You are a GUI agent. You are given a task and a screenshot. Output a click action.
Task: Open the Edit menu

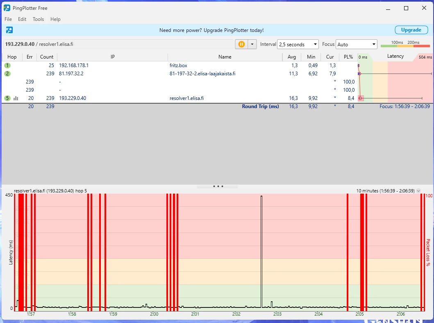point(22,19)
